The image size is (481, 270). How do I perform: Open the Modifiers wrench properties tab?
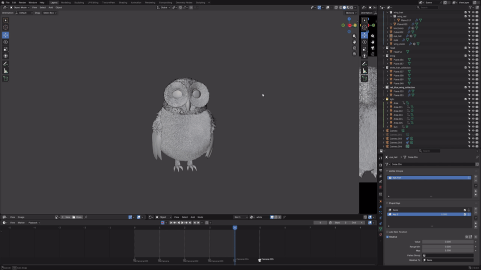point(381,207)
